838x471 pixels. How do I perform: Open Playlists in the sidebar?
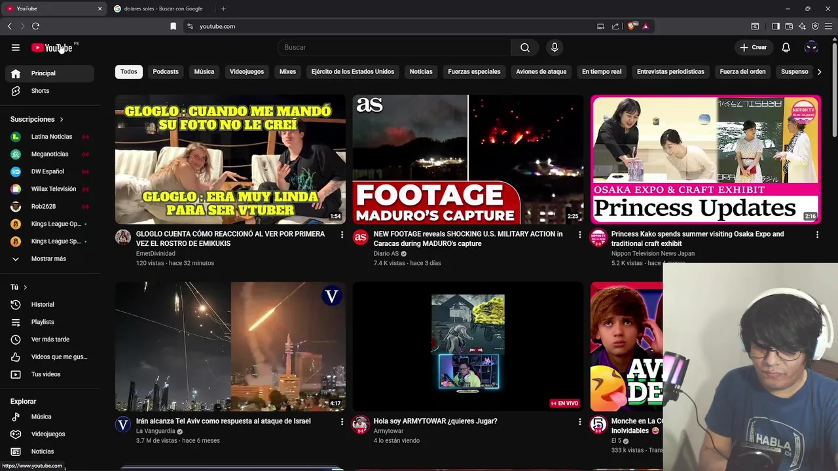pos(50,322)
